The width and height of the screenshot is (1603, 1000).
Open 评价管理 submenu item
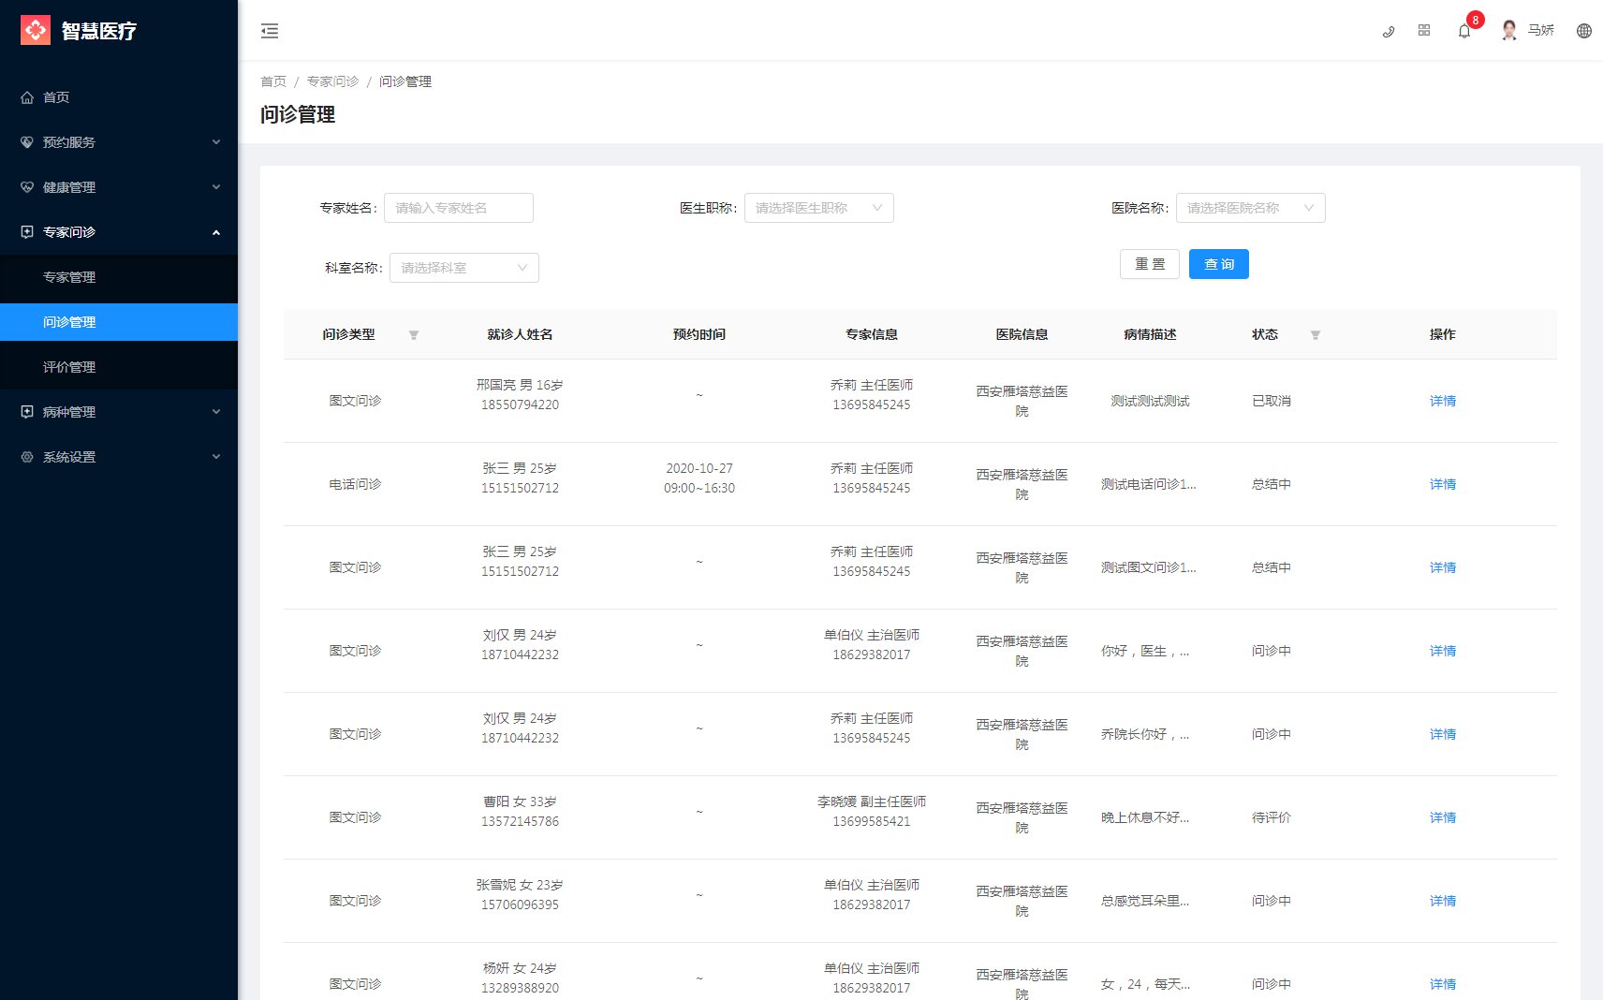coord(119,367)
